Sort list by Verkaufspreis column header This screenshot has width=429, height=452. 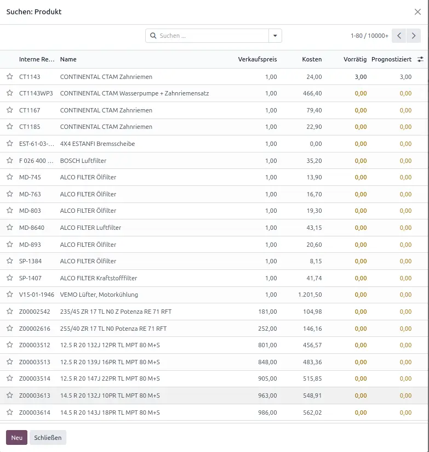pos(257,59)
